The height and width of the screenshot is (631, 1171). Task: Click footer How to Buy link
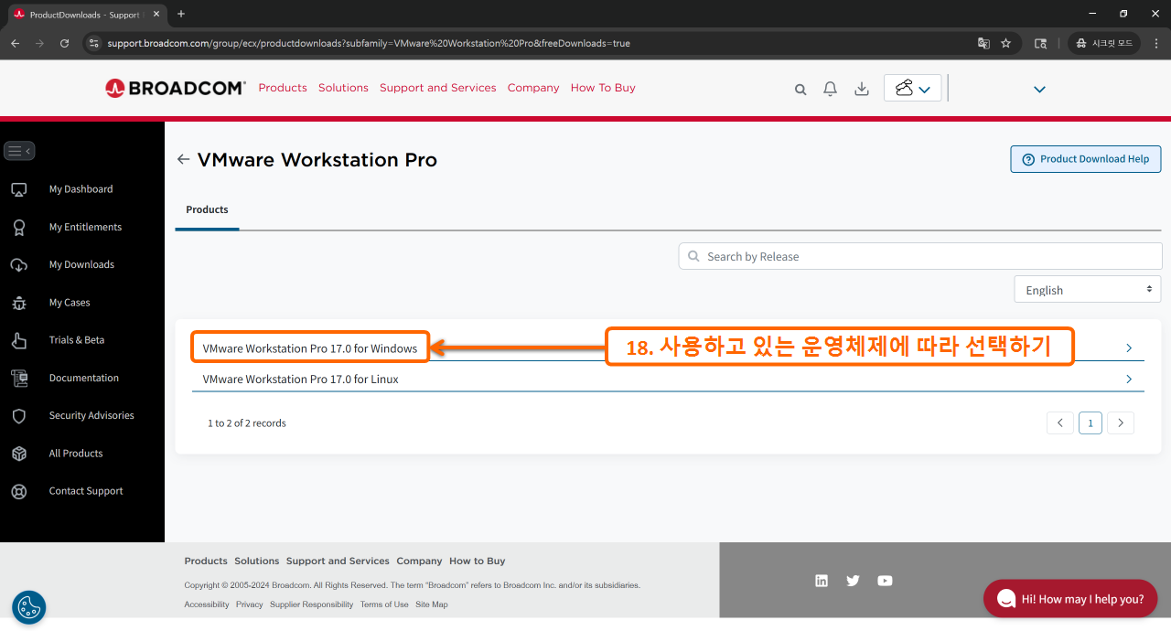point(477,561)
